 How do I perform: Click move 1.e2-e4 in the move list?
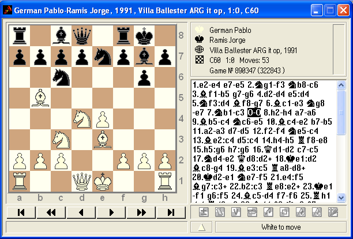click(206, 85)
